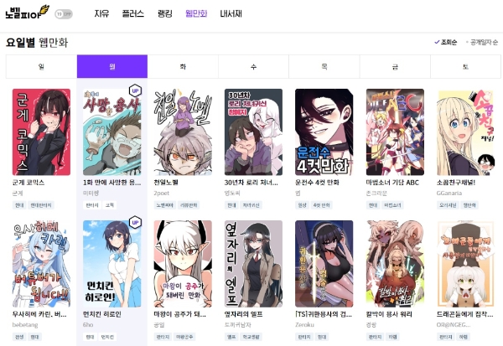This screenshot has height=346, width=503.
Task: Click the author name 군게
Action: [x=18, y=193]
